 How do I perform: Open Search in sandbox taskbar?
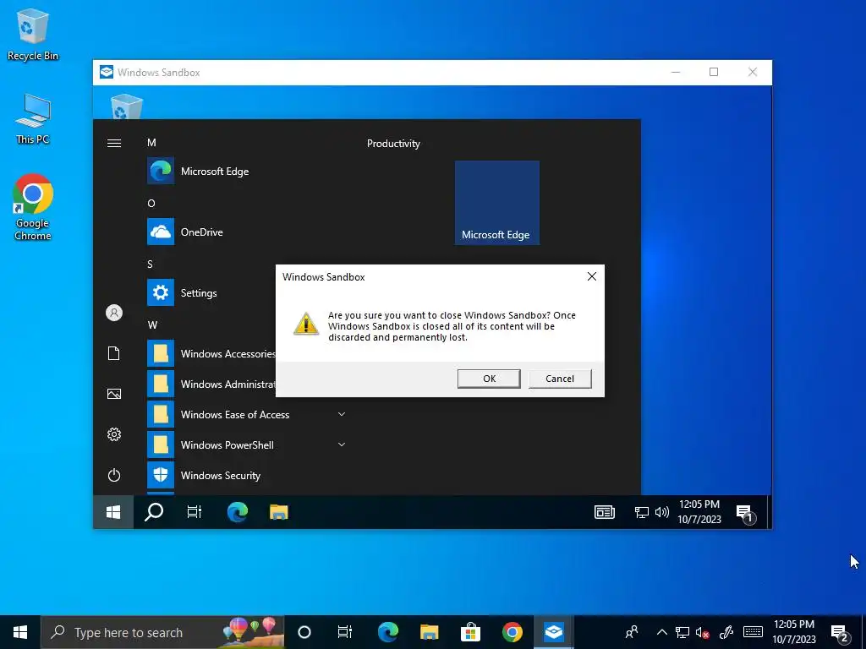coord(154,512)
